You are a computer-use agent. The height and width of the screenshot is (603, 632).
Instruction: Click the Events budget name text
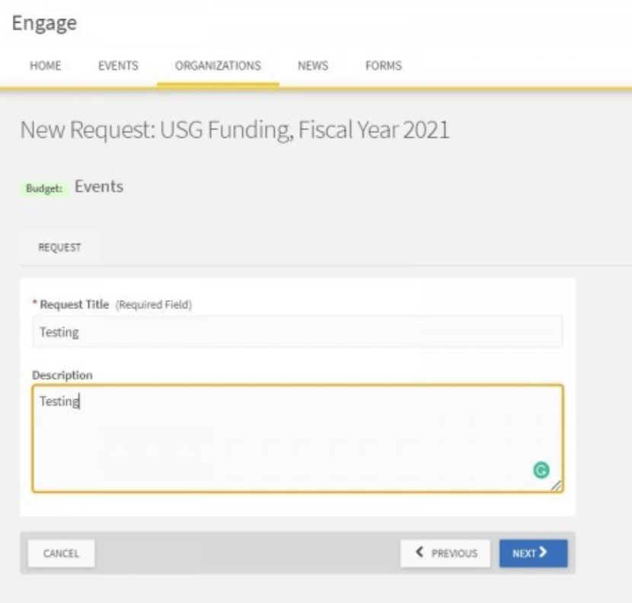coord(99,187)
